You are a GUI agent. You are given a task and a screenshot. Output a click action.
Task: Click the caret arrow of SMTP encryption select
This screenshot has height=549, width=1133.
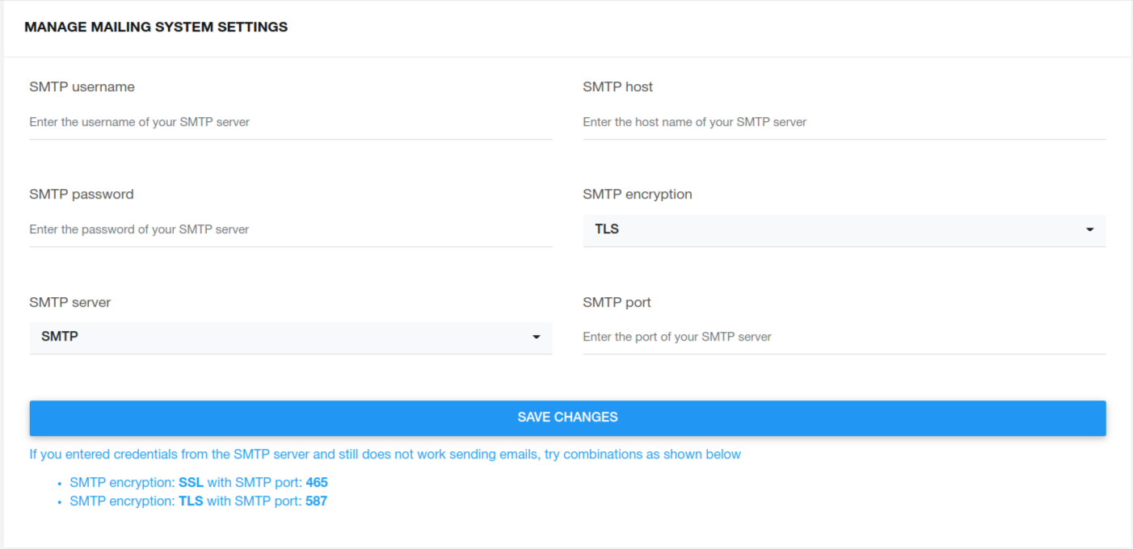click(x=1089, y=230)
